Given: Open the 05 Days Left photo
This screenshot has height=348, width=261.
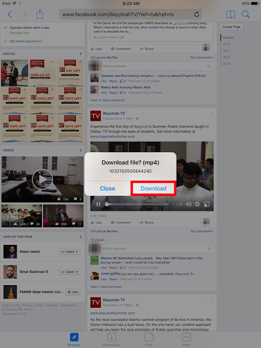Looking at the screenshot, I should (14, 129).
